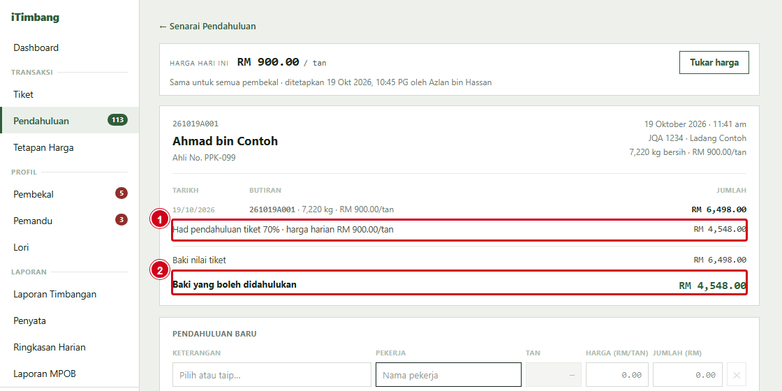This screenshot has width=782, height=391.
Task: Click the 5 badge beside Pembekal
Action: (x=121, y=193)
